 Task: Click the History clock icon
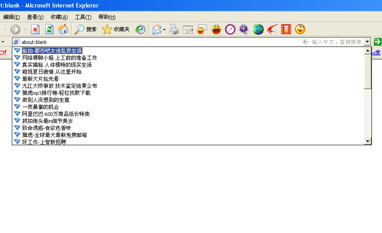[x=140, y=29]
